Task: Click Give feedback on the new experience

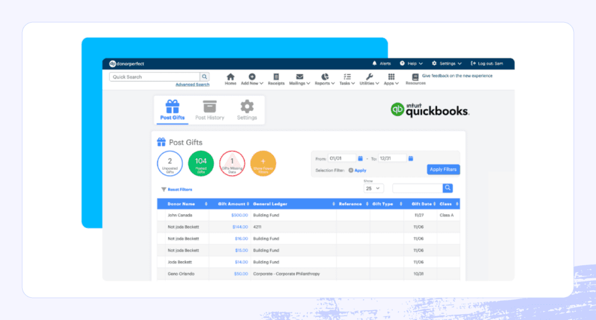Action: click(457, 76)
